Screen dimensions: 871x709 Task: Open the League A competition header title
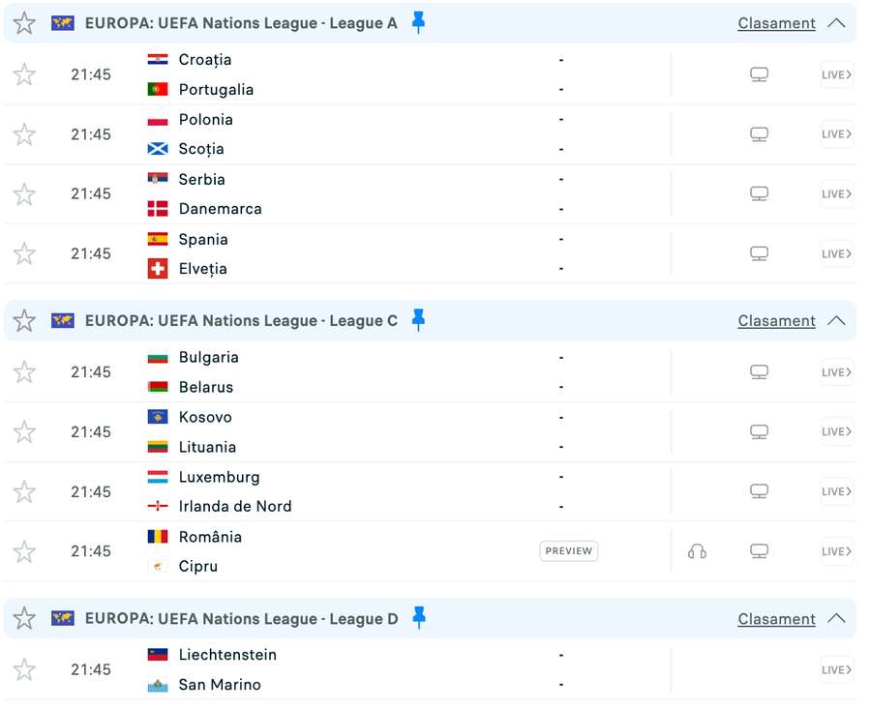pos(241,23)
